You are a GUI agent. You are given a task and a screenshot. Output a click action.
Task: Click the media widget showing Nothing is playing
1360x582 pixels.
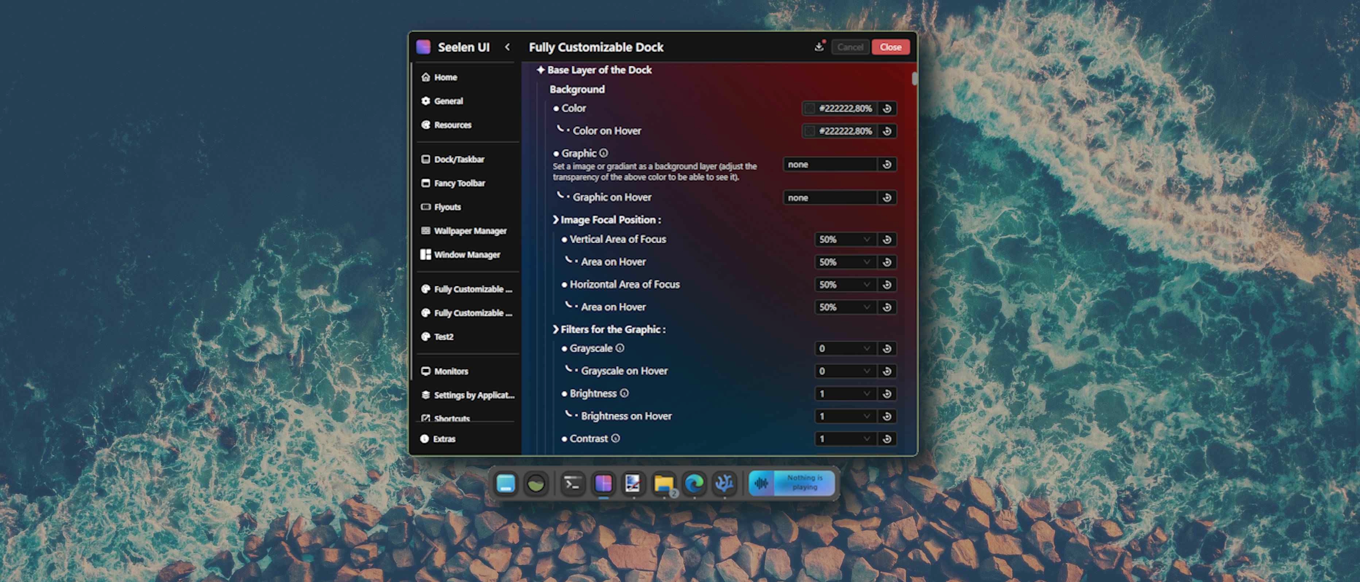pyautogui.click(x=791, y=483)
